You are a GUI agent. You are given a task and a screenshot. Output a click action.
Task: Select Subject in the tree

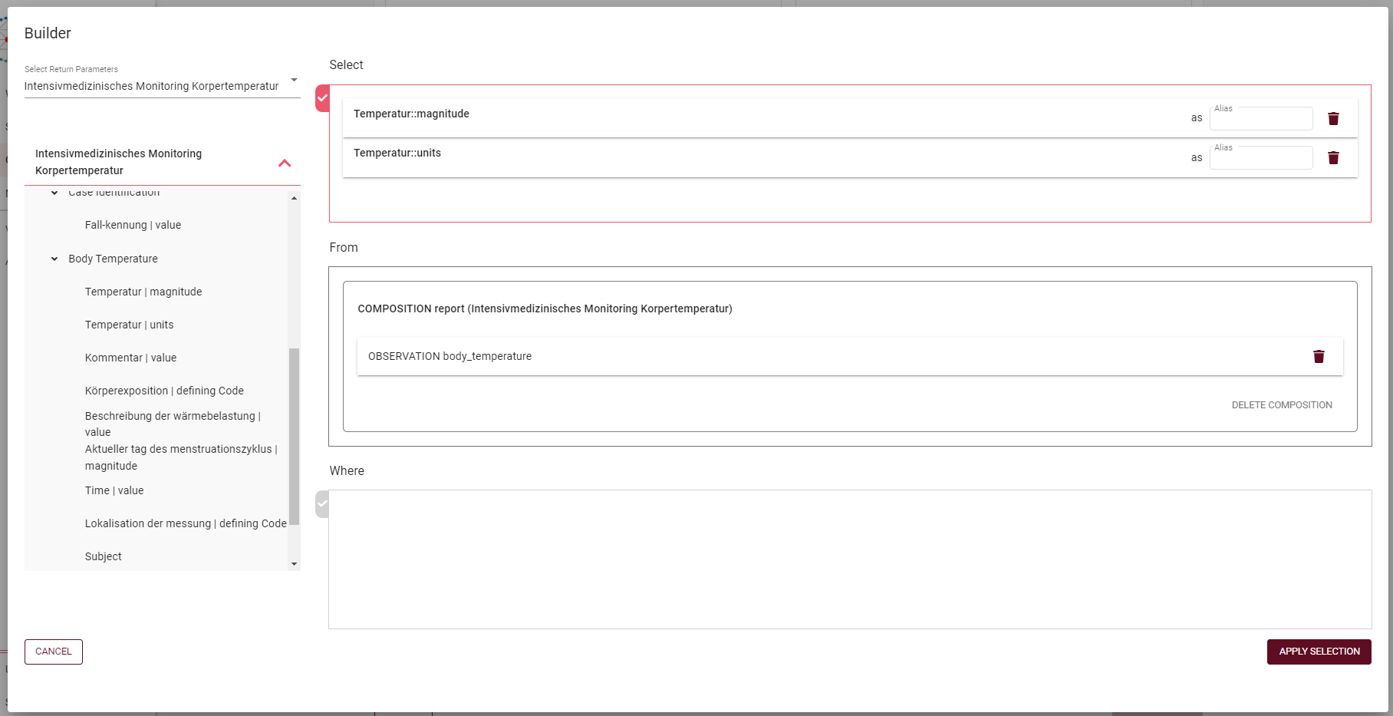tap(103, 556)
